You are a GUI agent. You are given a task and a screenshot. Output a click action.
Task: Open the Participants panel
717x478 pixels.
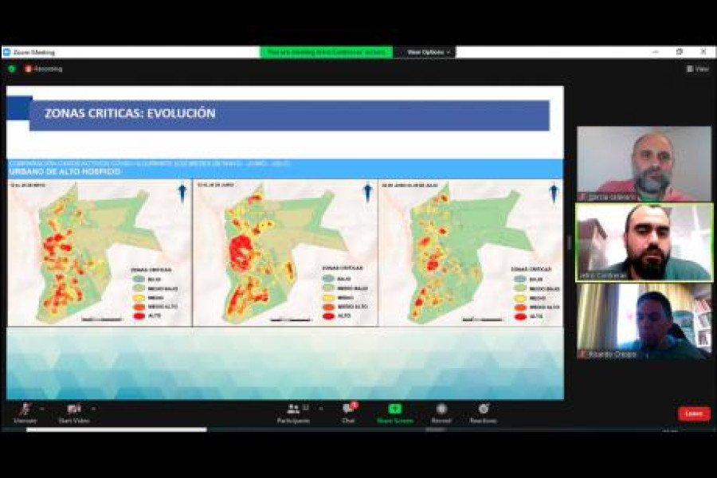(293, 412)
